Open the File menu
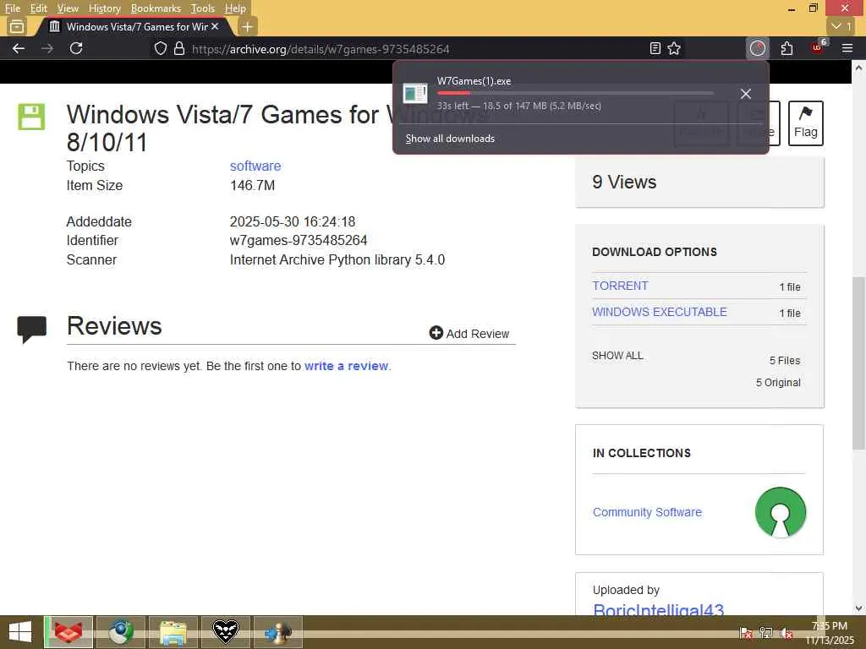This screenshot has height=649, width=866. (x=12, y=8)
